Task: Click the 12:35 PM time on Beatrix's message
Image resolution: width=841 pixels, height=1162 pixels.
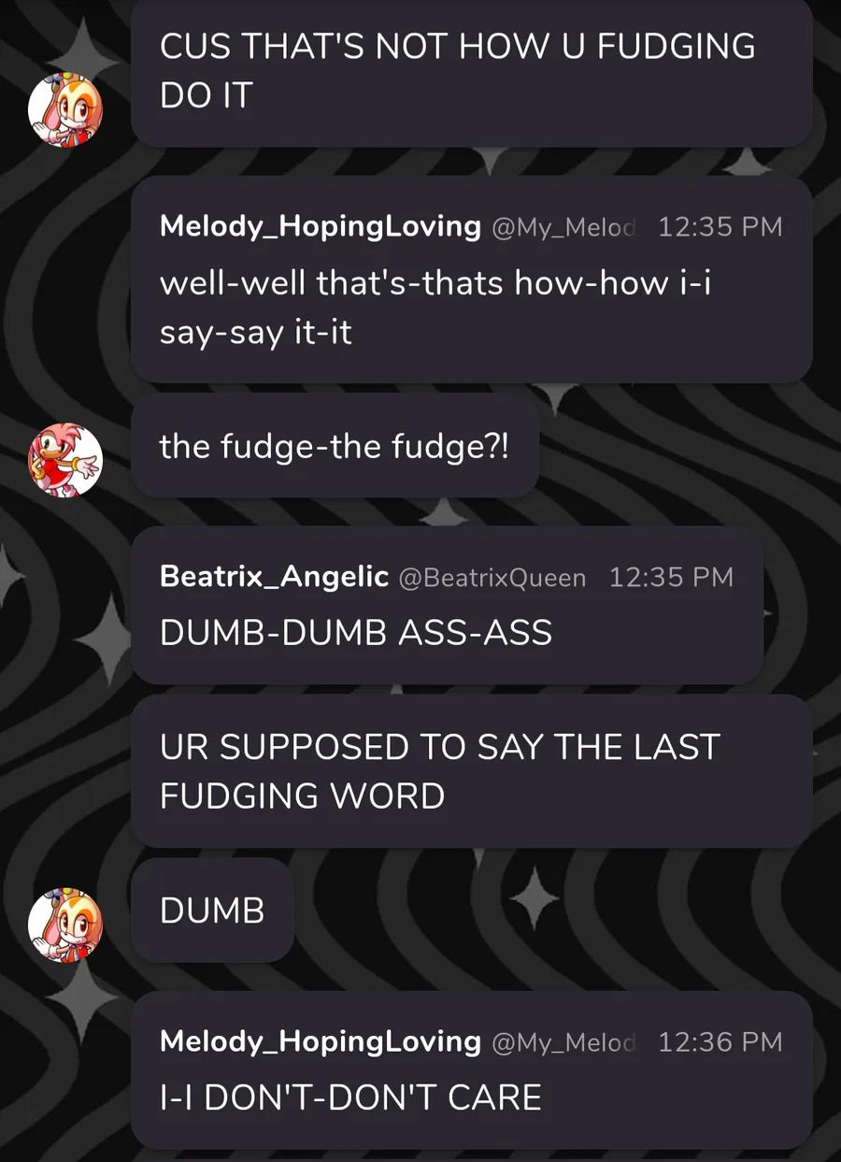Action: (671, 577)
